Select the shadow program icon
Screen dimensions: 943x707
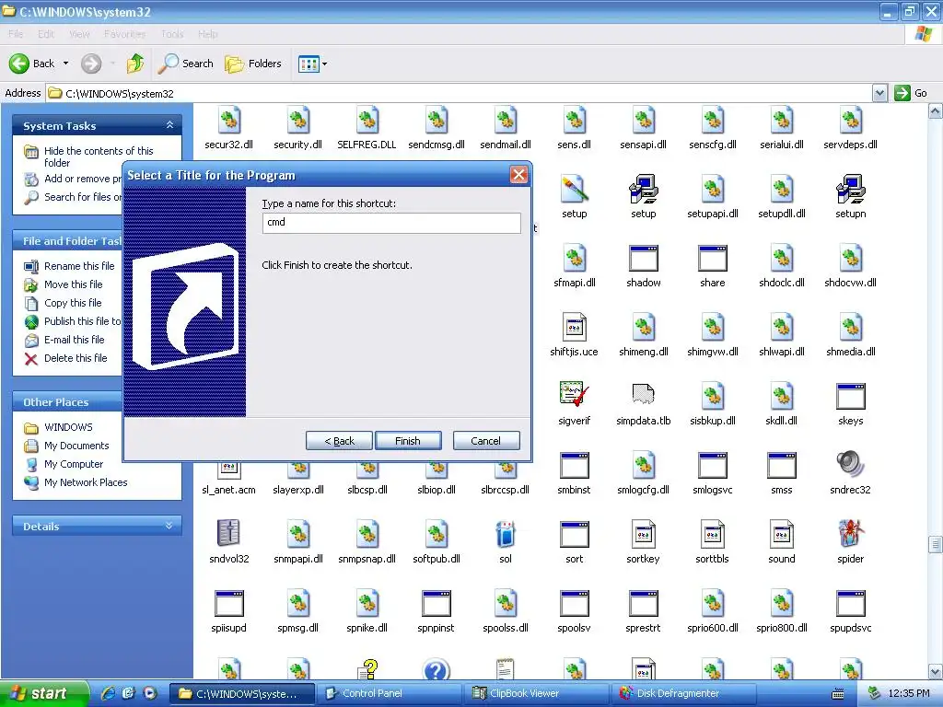643,258
